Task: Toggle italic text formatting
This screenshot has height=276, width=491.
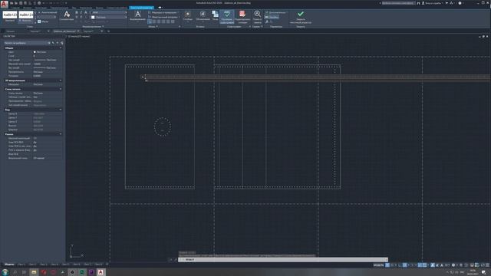Action: tap(81, 12)
